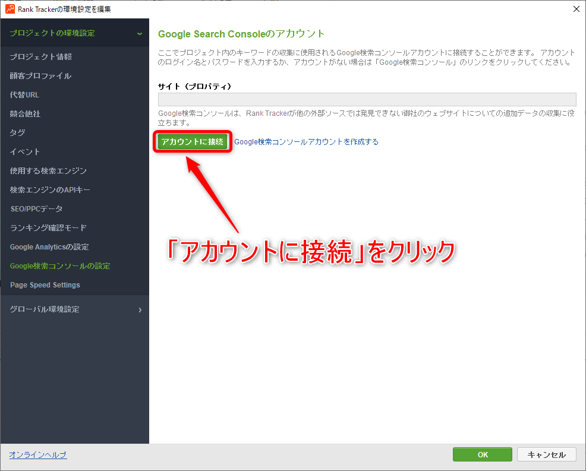Viewport: 586px width, 471px height.
Task: Go to SEO/PPCデータ settings
Action: [x=36, y=209]
